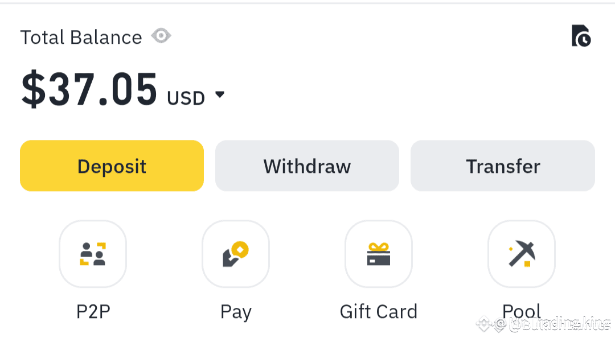This screenshot has width=615, height=338.
Task: Tap the Pay text label
Action: [x=236, y=312]
